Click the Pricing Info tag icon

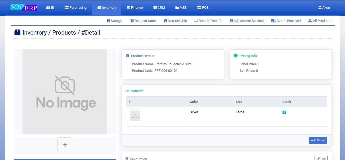(x=236, y=56)
